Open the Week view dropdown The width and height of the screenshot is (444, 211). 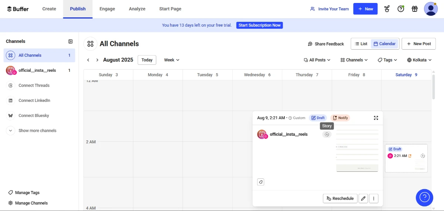pos(172,60)
